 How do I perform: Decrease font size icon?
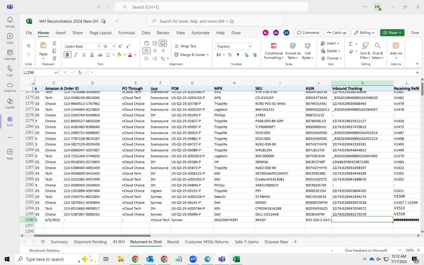pos(128,47)
